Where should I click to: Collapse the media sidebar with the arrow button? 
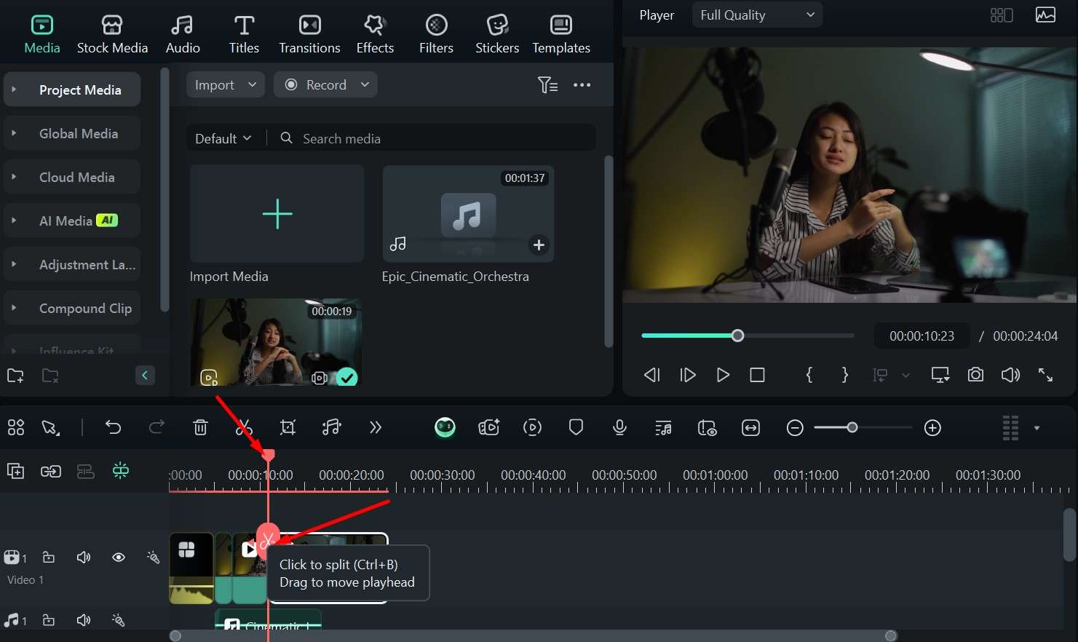(x=145, y=375)
